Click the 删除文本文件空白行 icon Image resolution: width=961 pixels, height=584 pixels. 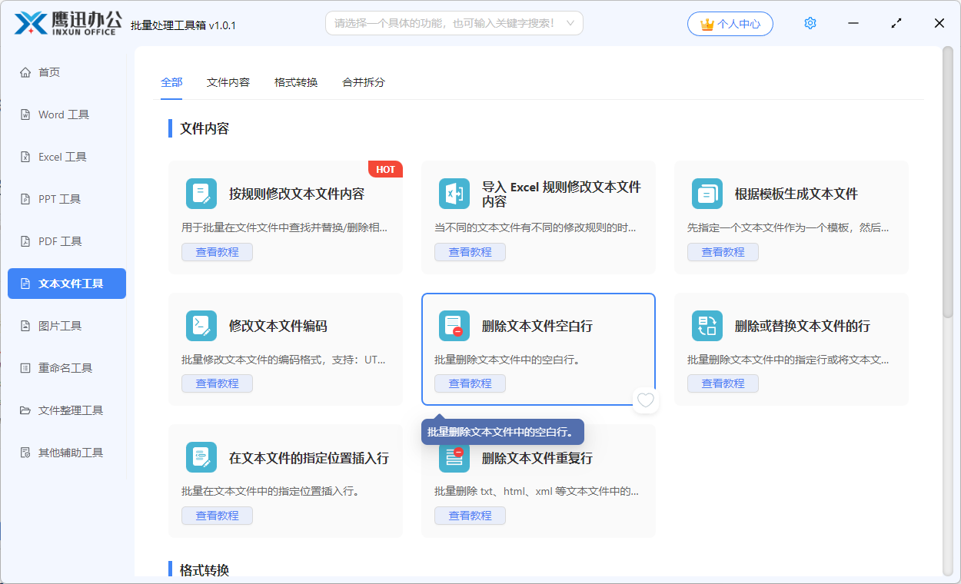454,326
